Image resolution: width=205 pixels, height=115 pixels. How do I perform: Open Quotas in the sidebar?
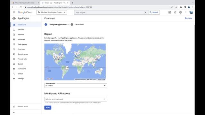coord(26,64)
